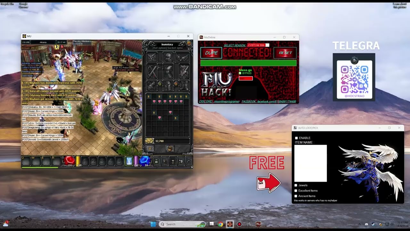410x231 pixels.
Task: Check the Ancient Items option
Action: 296,196
